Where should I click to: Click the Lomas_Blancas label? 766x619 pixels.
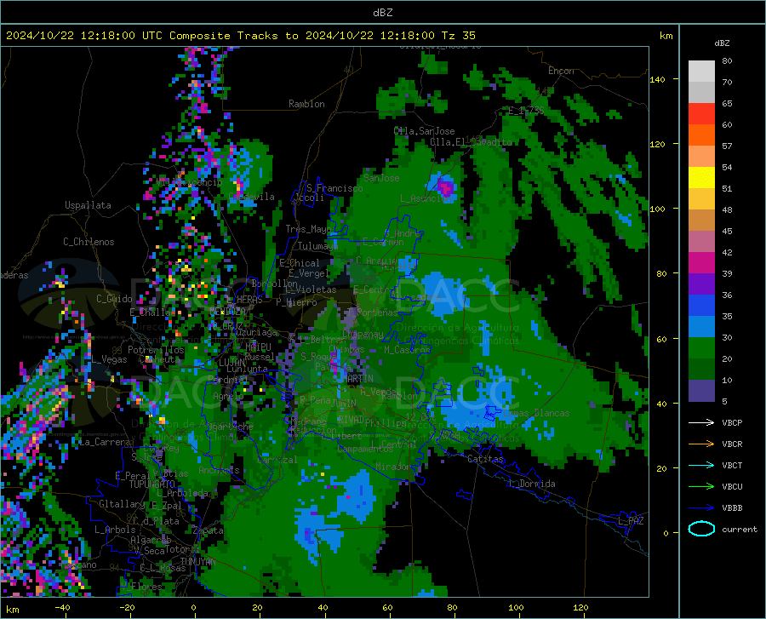click(x=536, y=413)
